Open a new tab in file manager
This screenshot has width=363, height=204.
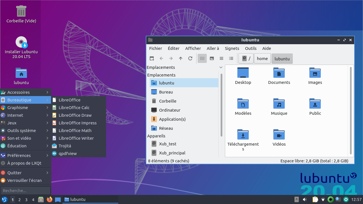pyautogui.click(x=152, y=58)
